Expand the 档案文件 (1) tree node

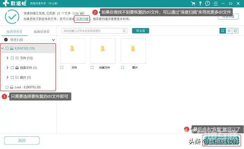coord(7,68)
